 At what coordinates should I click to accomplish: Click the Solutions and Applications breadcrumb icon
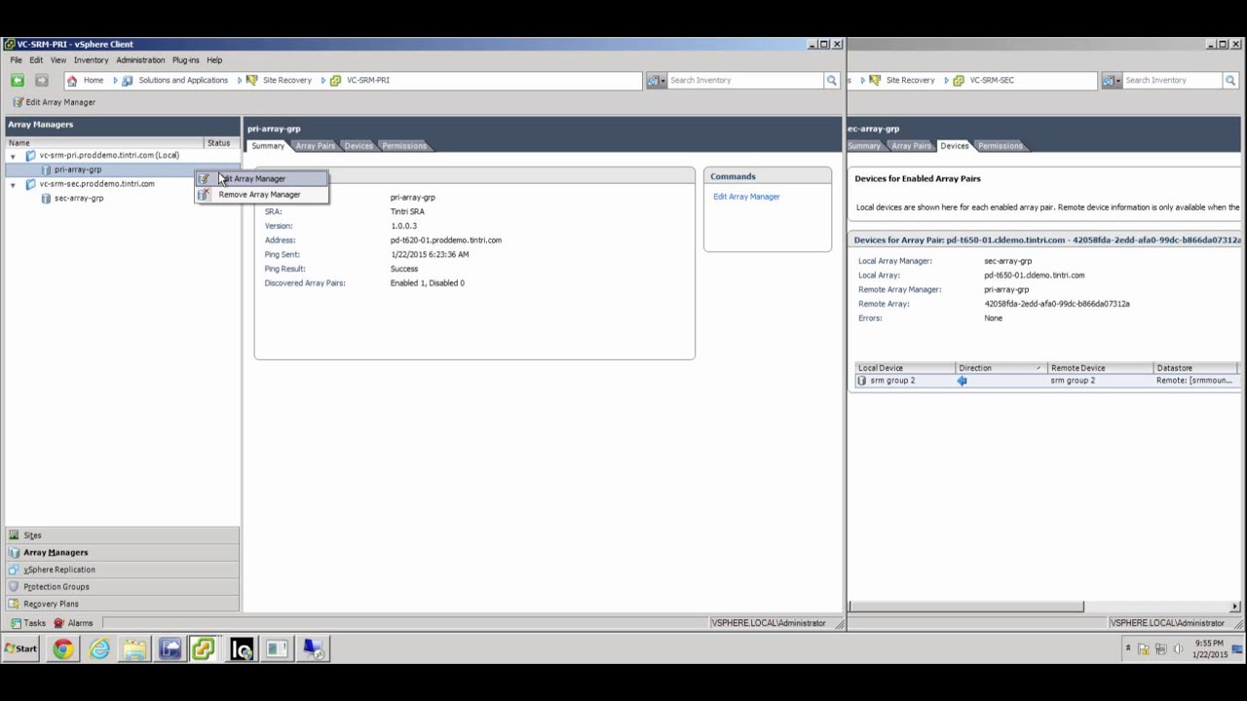(127, 81)
